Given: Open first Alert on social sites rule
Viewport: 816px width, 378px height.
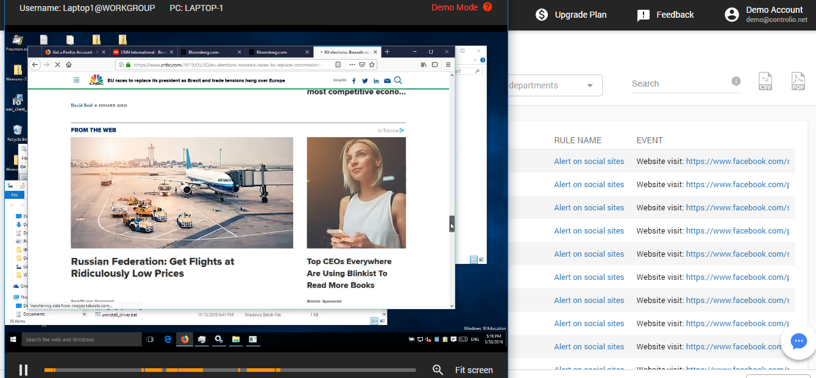Looking at the screenshot, I should point(589,162).
